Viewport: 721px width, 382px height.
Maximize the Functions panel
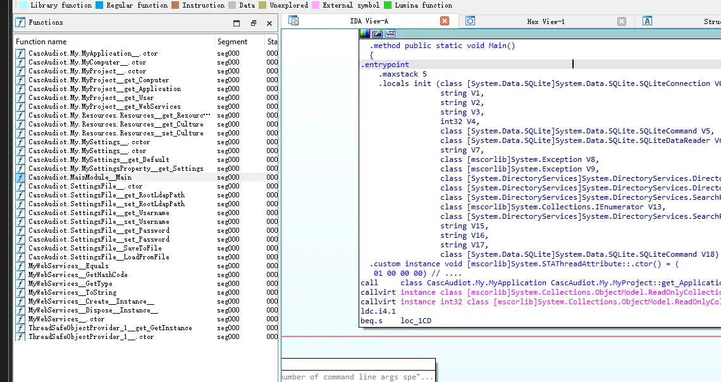point(237,23)
